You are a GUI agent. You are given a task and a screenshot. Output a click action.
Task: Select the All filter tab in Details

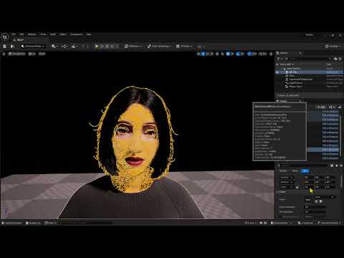point(305,171)
